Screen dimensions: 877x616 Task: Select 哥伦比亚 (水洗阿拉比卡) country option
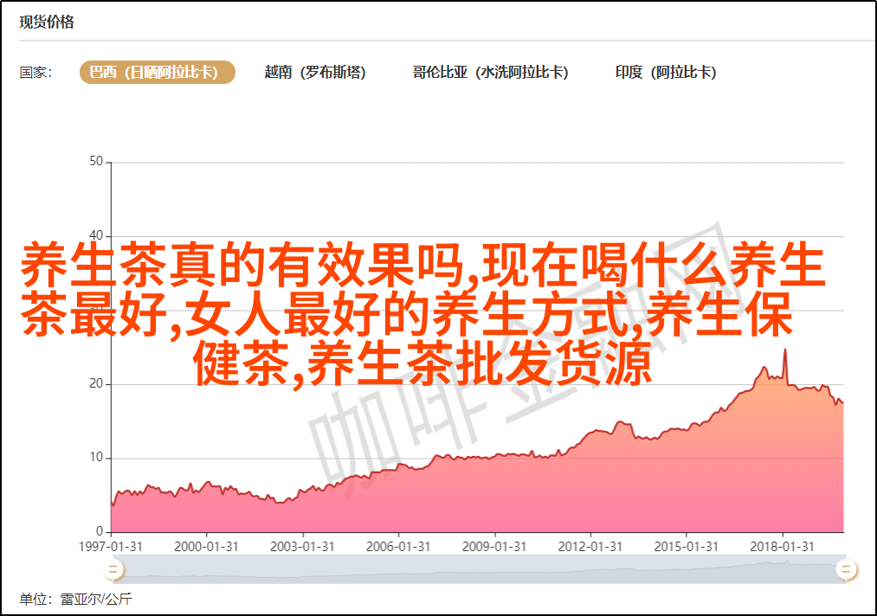(x=490, y=73)
